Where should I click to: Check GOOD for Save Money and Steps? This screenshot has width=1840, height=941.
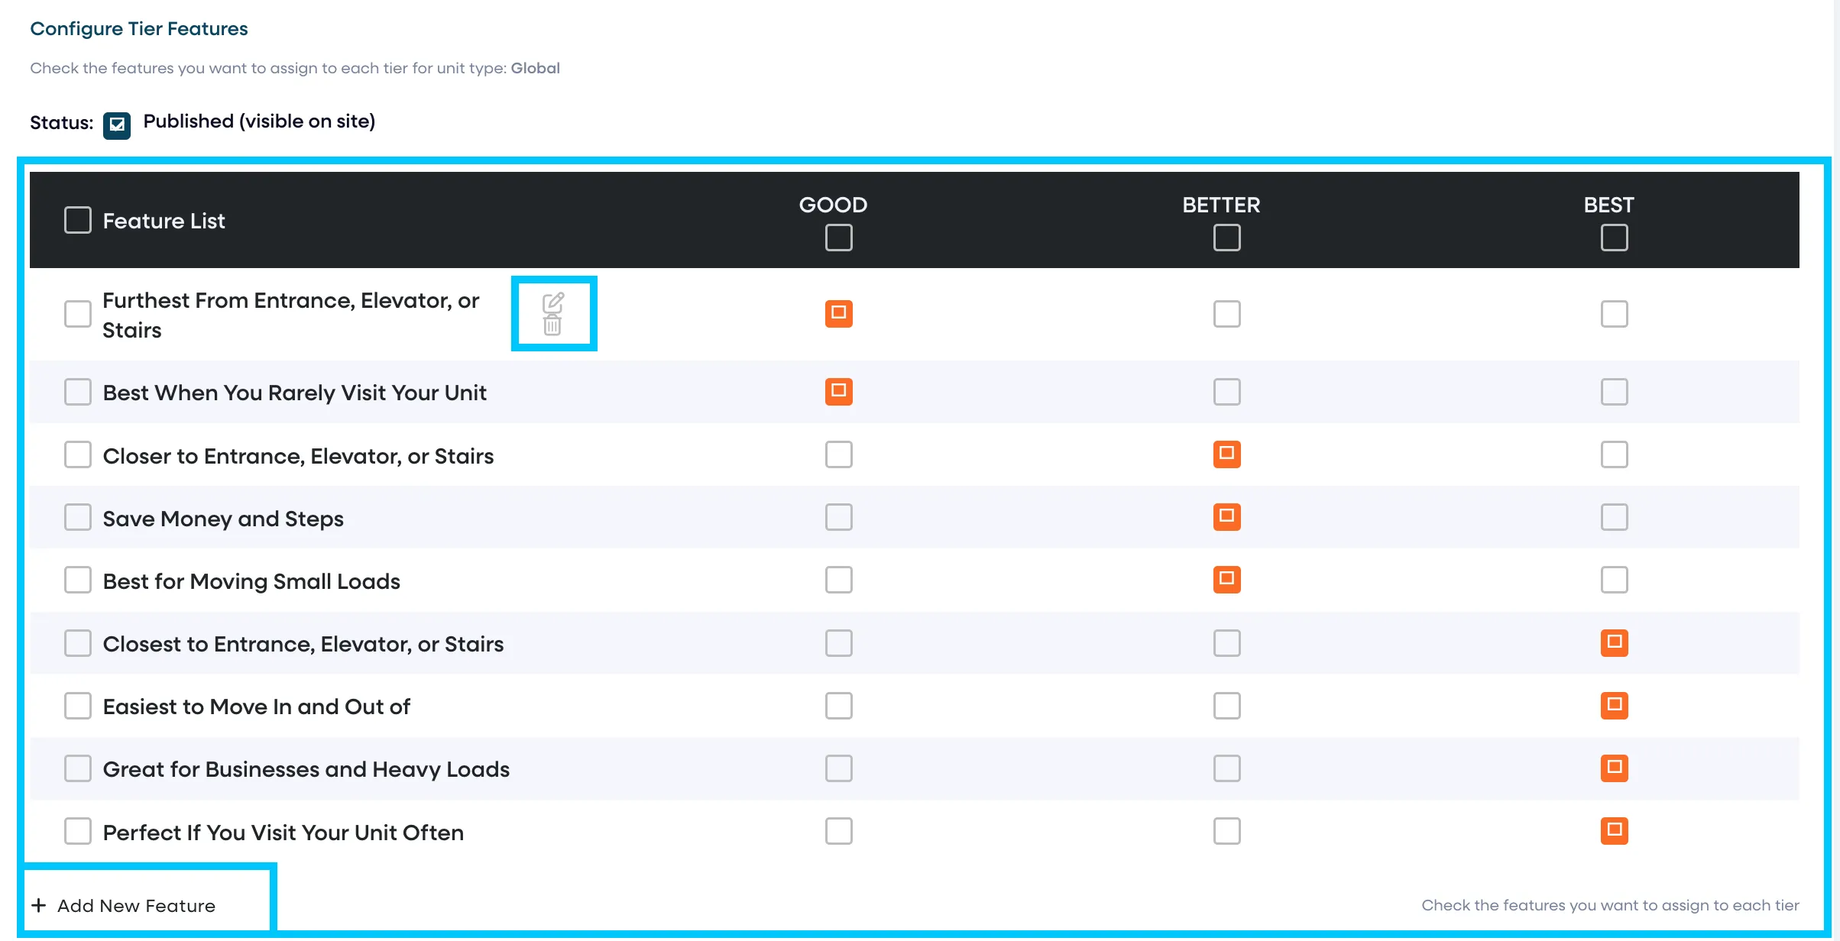point(839,517)
